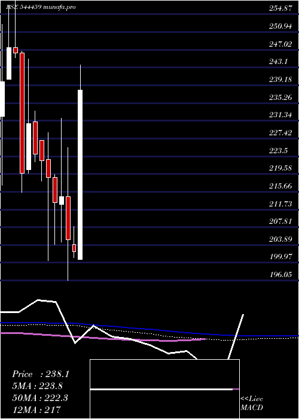
Task: Select the tall white candle rising to 238
Action: coord(80,175)
